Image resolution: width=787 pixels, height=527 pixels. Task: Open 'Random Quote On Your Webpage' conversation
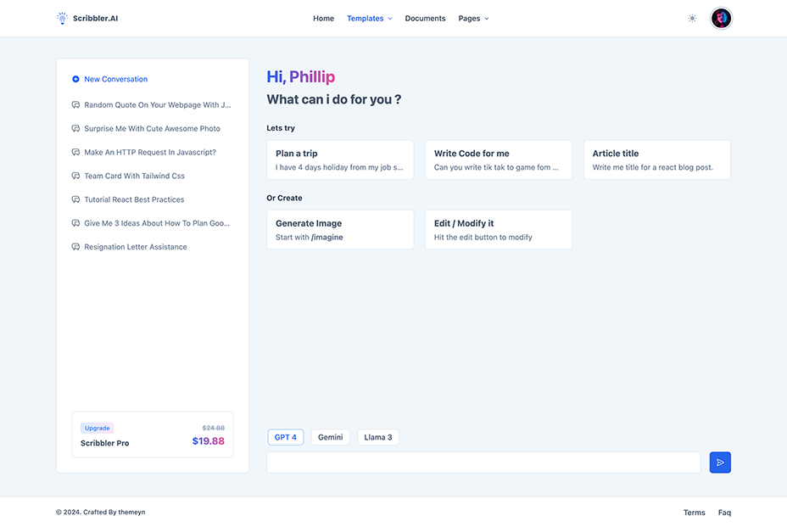158,105
